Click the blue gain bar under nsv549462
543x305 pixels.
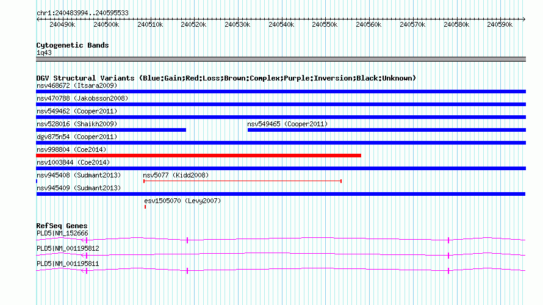point(281,117)
